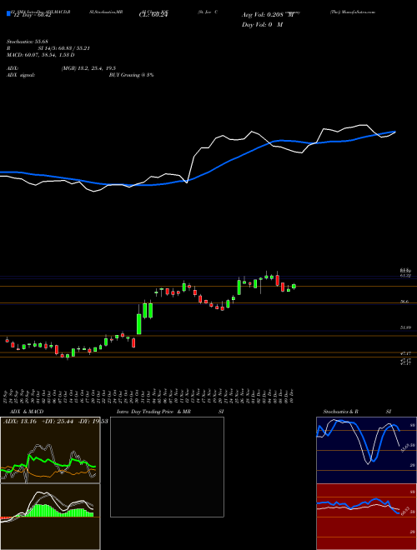Click the 'BUY Growing @ 3%' signal text
The height and width of the screenshot is (550, 417).
[x=131, y=75]
